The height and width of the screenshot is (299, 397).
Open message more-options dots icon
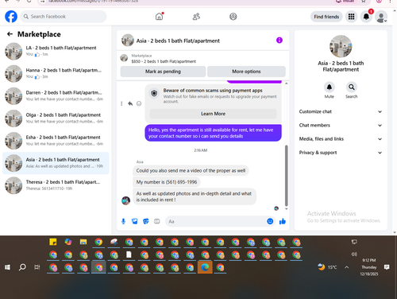121,103
